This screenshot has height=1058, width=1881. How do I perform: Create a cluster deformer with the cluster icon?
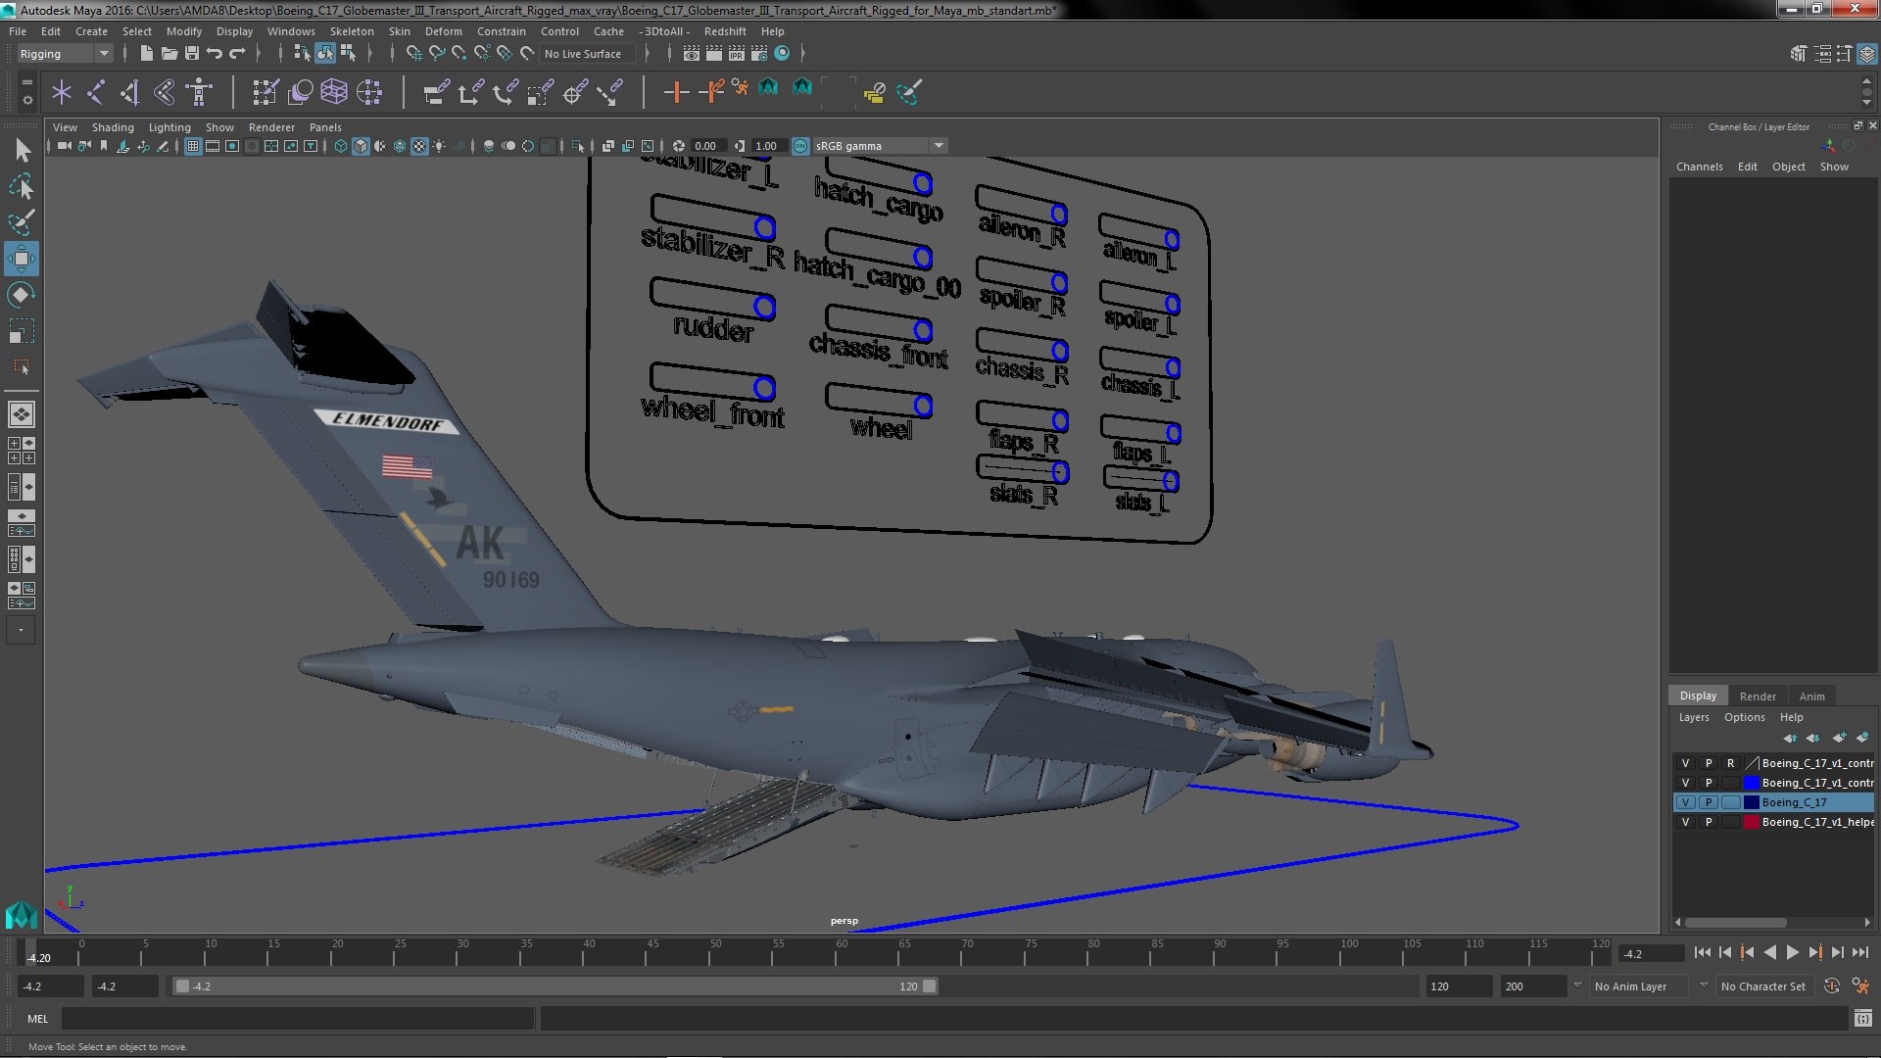pos(369,93)
